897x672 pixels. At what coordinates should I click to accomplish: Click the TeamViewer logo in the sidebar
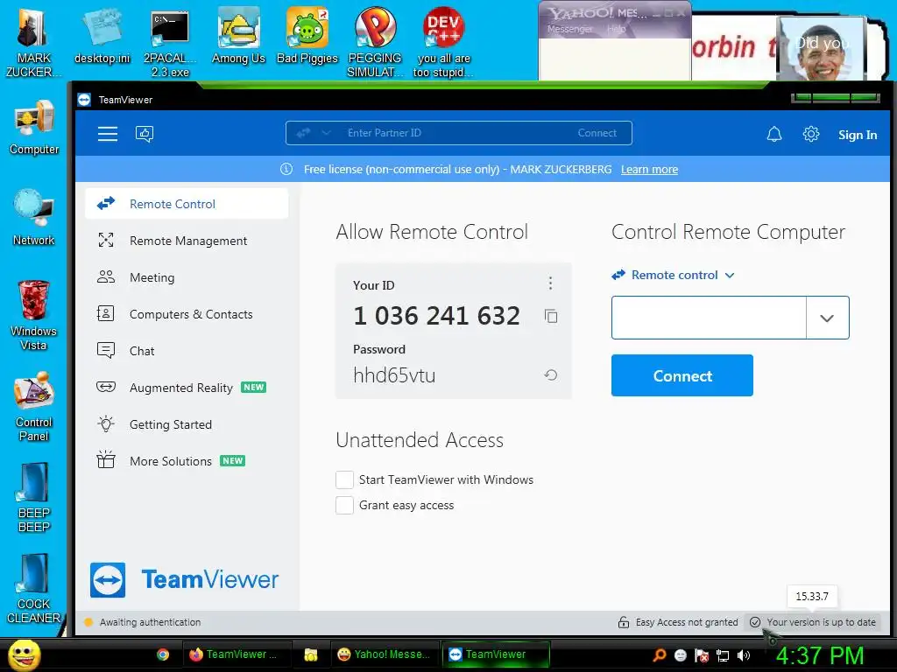click(184, 579)
